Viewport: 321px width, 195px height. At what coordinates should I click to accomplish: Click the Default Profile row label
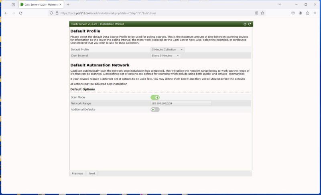[x=80, y=50]
